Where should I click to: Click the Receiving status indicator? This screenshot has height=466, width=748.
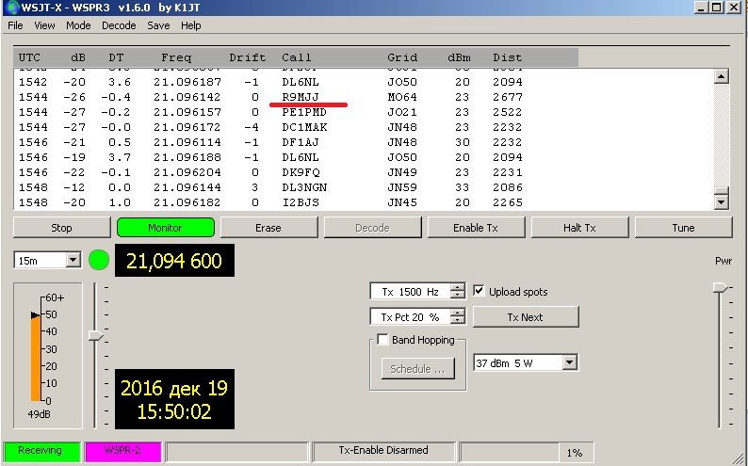click(41, 451)
